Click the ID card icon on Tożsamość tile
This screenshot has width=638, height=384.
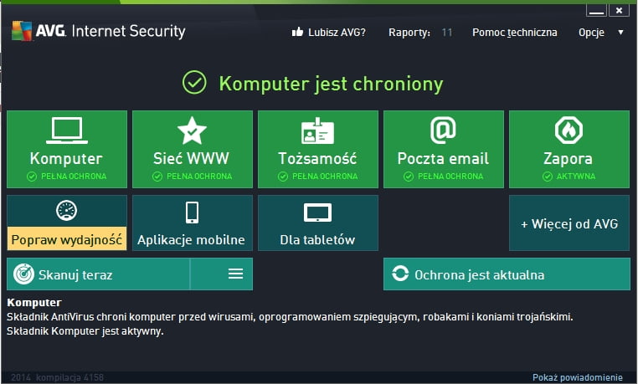(317, 131)
